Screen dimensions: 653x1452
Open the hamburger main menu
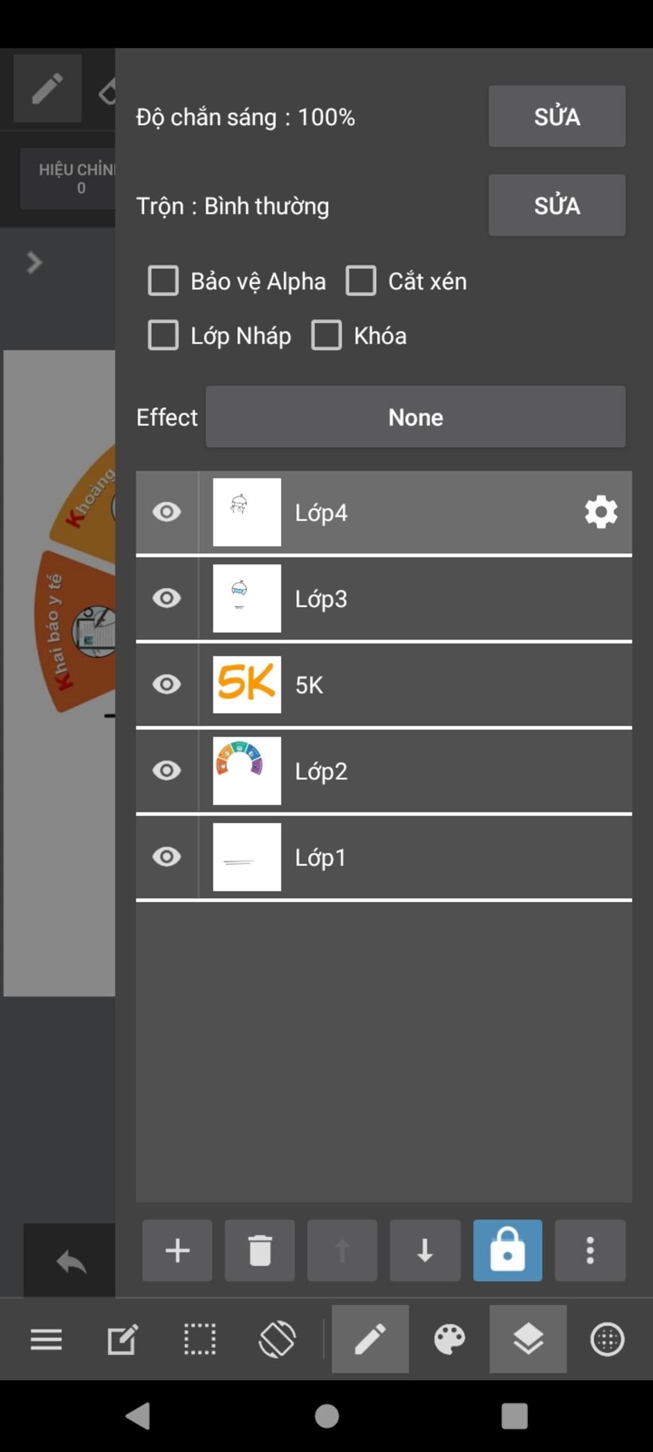tap(47, 1338)
